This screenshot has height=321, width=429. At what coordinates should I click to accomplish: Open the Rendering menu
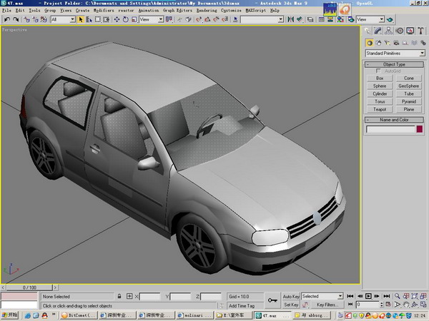click(x=207, y=11)
